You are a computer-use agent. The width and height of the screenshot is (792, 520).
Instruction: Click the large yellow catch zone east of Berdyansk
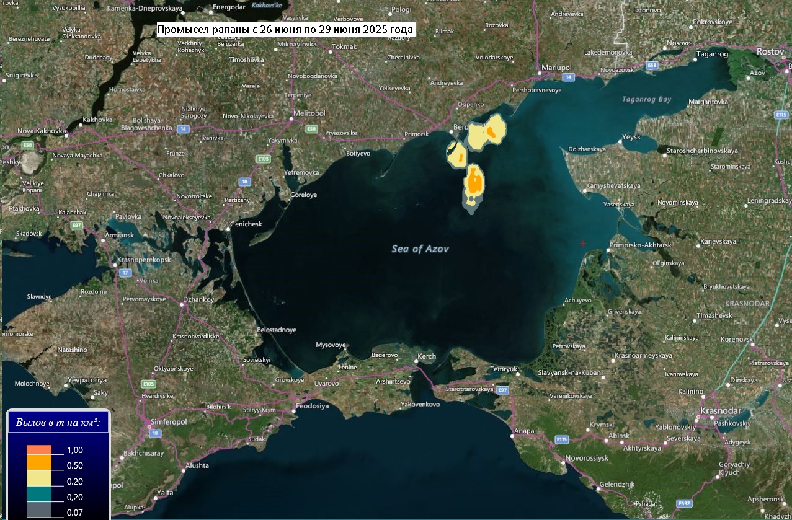[487, 134]
